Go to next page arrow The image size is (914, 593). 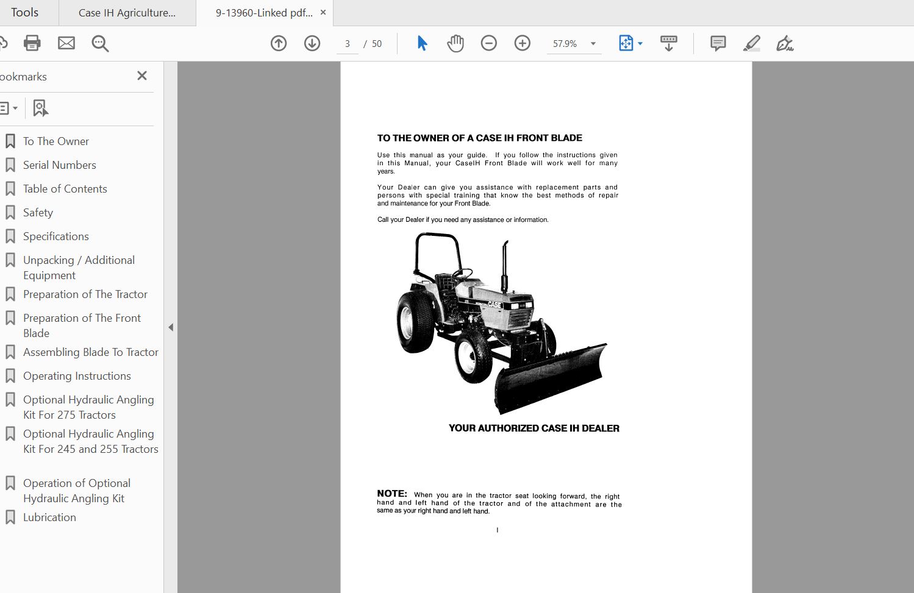point(312,43)
